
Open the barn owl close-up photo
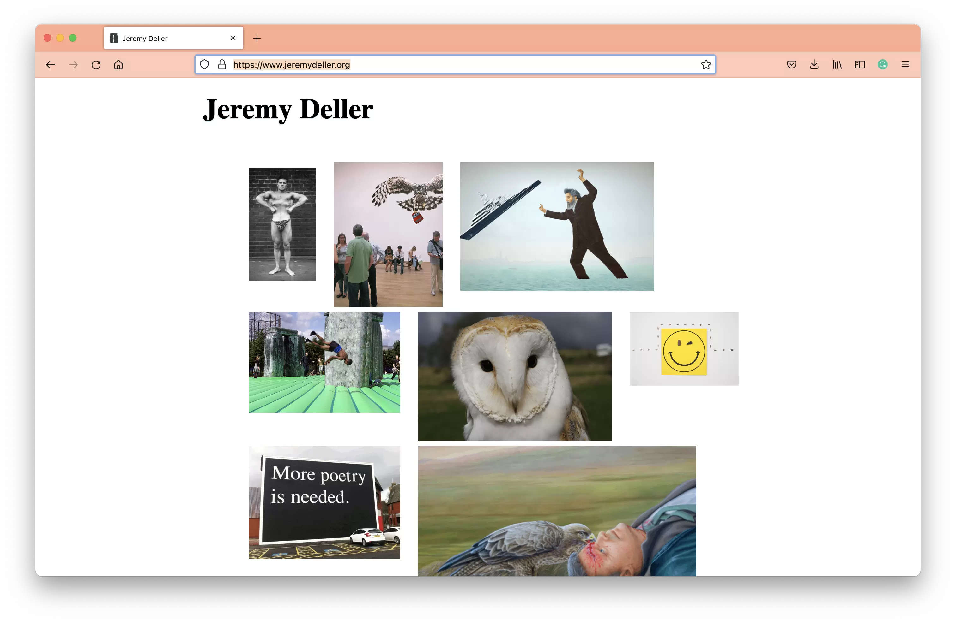click(515, 376)
